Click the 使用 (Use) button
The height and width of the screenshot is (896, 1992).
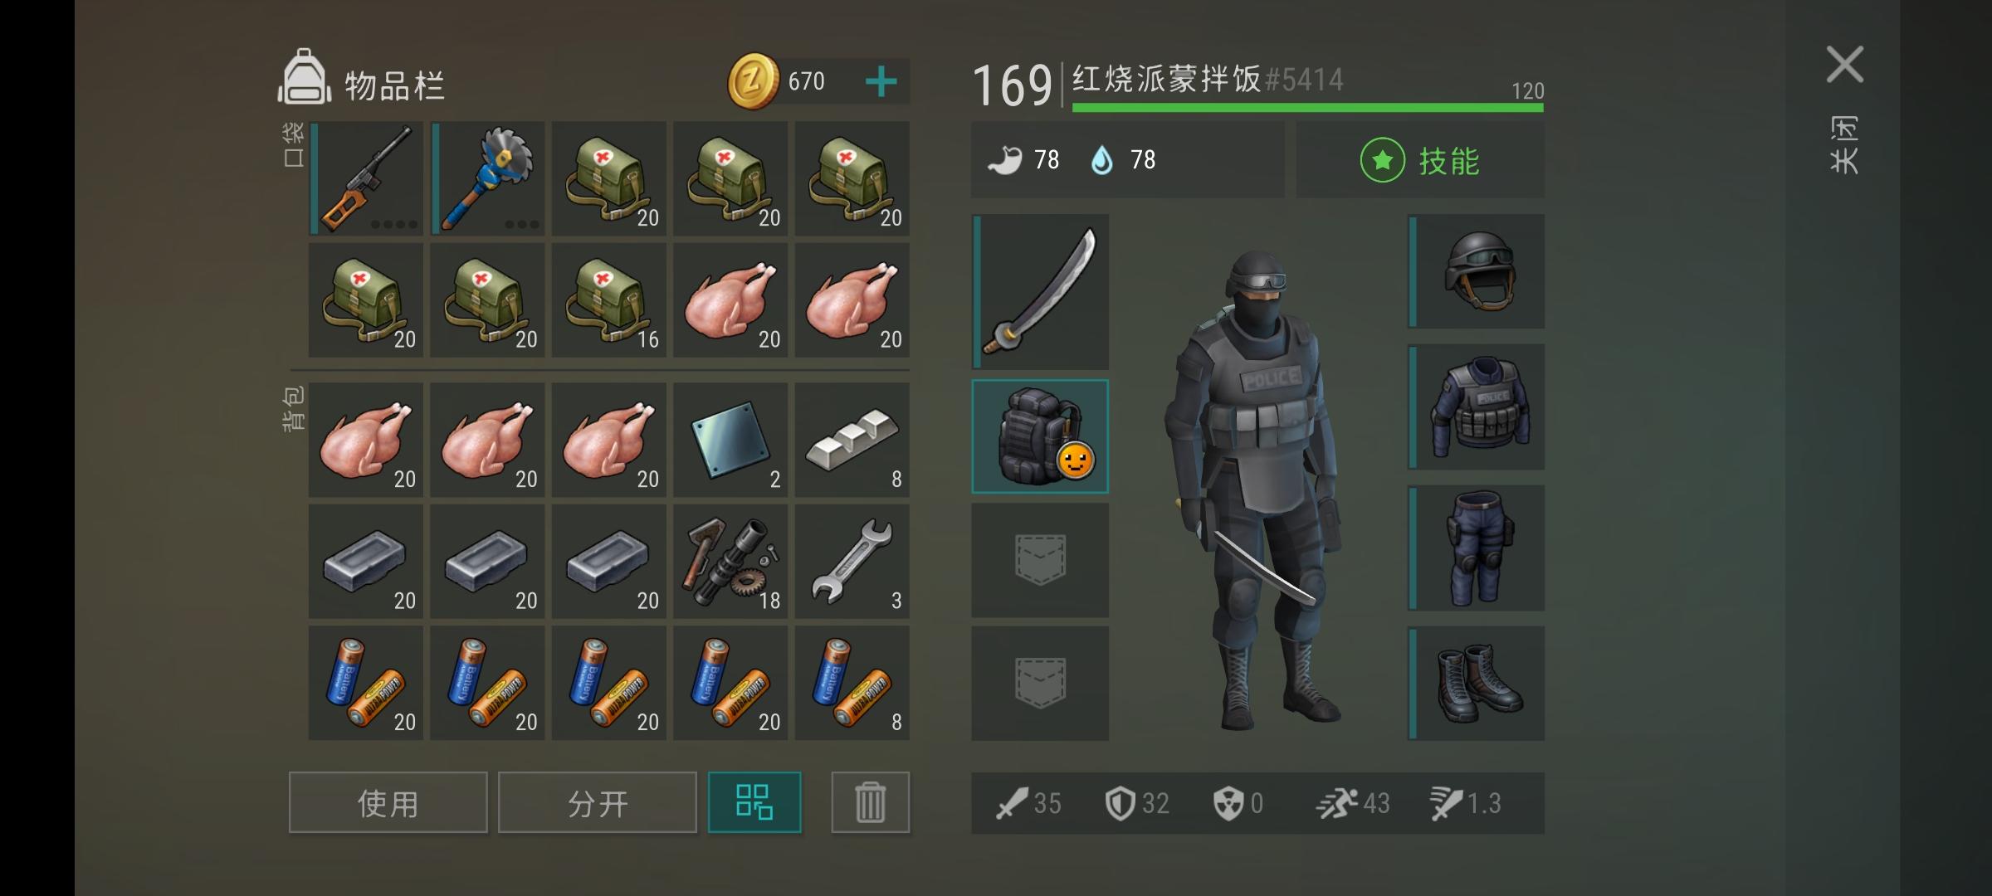pos(388,802)
